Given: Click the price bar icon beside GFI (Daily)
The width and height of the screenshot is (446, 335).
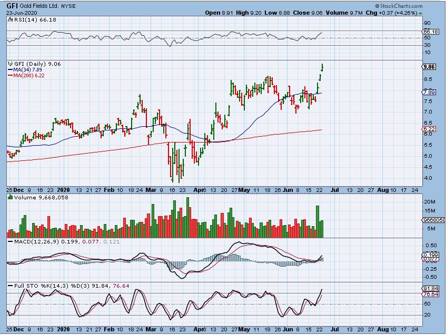Looking at the screenshot, I should (11, 64).
